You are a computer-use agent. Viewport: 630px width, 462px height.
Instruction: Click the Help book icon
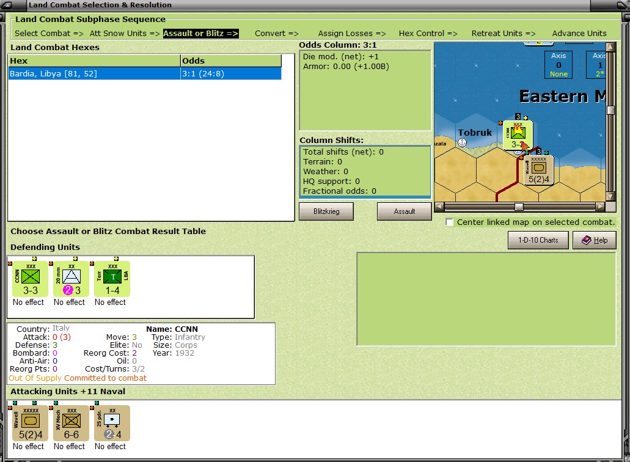tap(587, 240)
